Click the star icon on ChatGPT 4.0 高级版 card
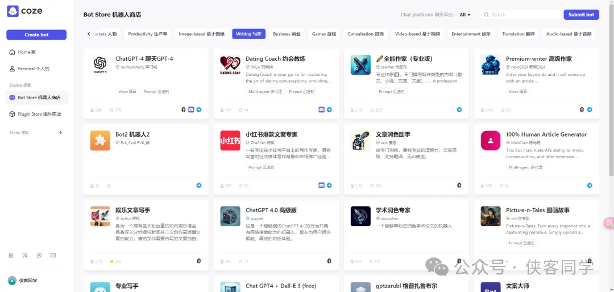This screenshot has height=292, width=614. coord(241,261)
